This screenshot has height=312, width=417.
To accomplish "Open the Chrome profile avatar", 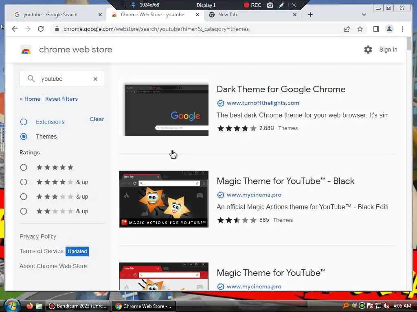I will [389, 29].
